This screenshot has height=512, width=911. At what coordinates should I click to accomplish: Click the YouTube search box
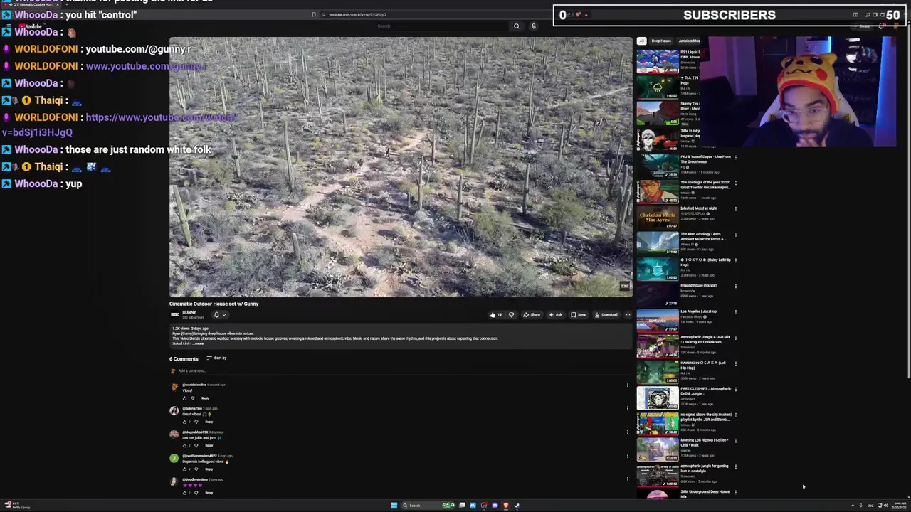tap(441, 26)
